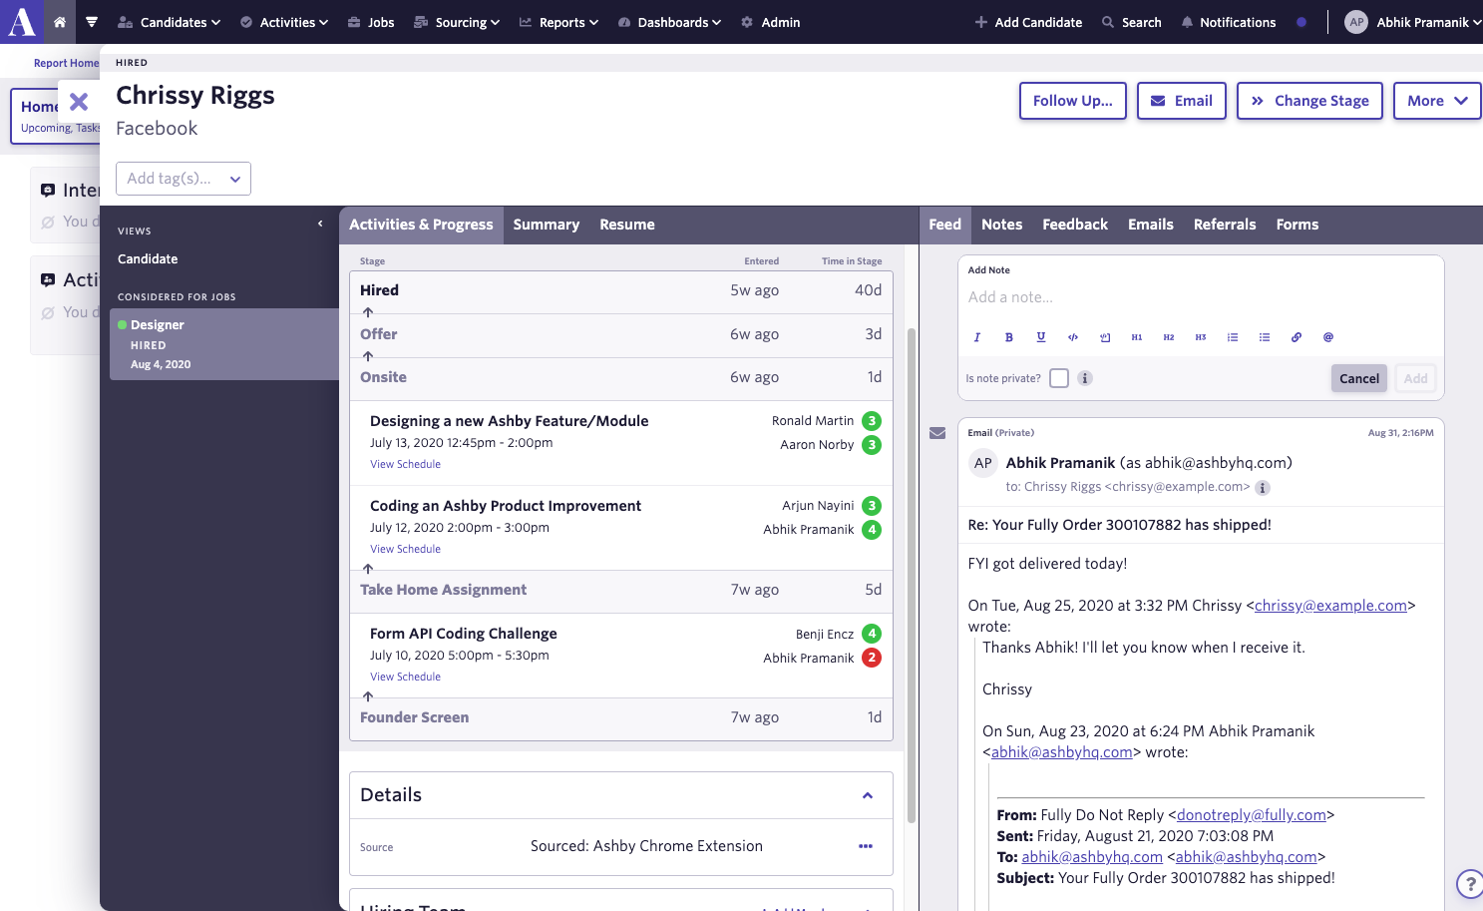Insert a hyperlink using the link icon
Screen dimensions: 1483x911
pyautogui.click(x=1297, y=337)
